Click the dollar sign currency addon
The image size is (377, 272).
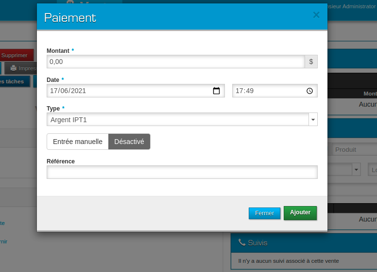point(311,62)
